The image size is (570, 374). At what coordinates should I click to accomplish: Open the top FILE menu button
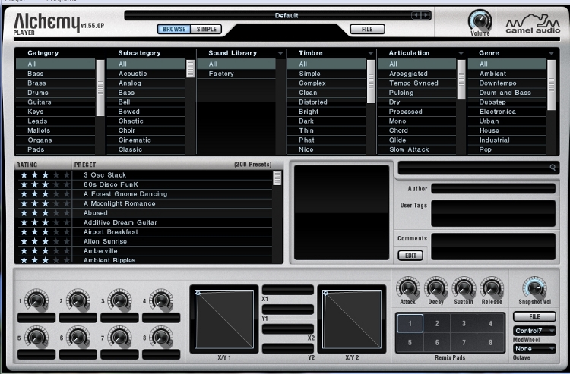(x=367, y=29)
